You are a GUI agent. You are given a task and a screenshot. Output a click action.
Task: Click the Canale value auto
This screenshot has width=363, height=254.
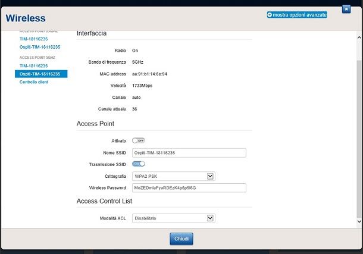click(x=136, y=98)
